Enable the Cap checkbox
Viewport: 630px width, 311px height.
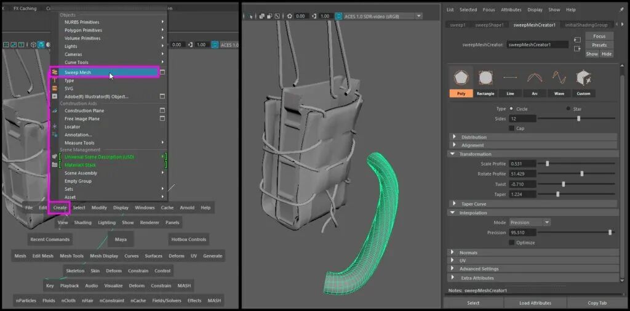coord(511,128)
